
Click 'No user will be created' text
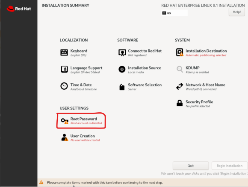click(85, 140)
